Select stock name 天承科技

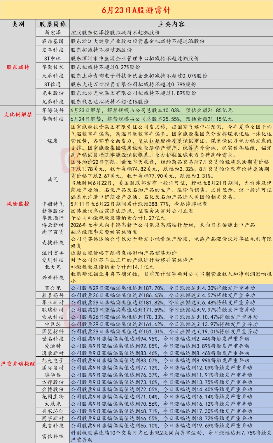click(x=53, y=76)
